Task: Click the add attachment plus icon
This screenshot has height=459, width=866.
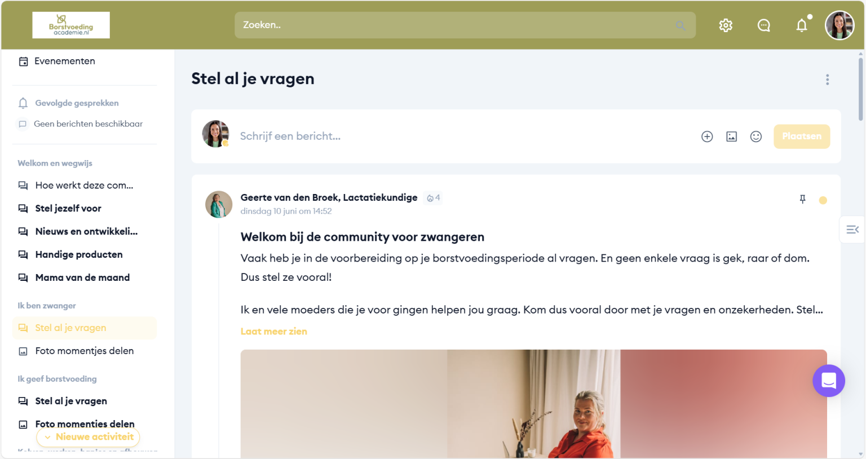Action: coord(707,136)
